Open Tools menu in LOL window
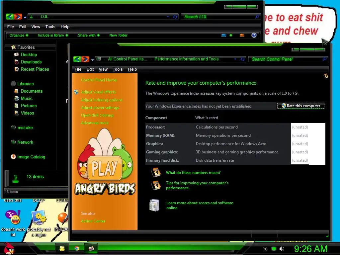 click(50, 27)
